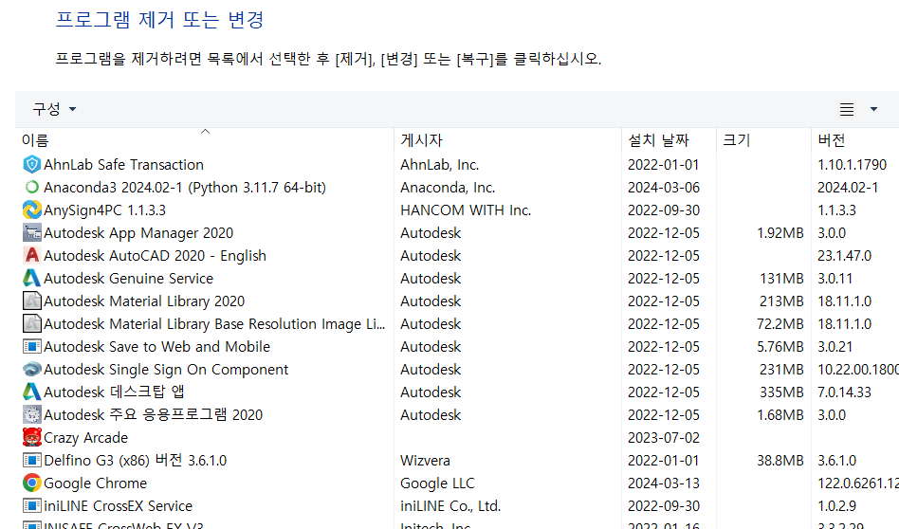This screenshot has width=899, height=529.
Task: Open the view options dropdown arrow
Action: click(873, 109)
